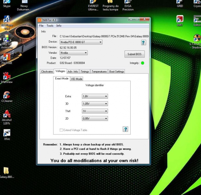Open the Skype desktop shortcut
This screenshot has width=201, height=195.
[7, 4]
